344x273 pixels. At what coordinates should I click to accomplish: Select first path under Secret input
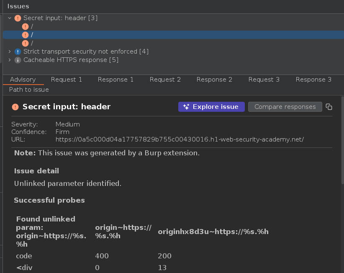32,26
